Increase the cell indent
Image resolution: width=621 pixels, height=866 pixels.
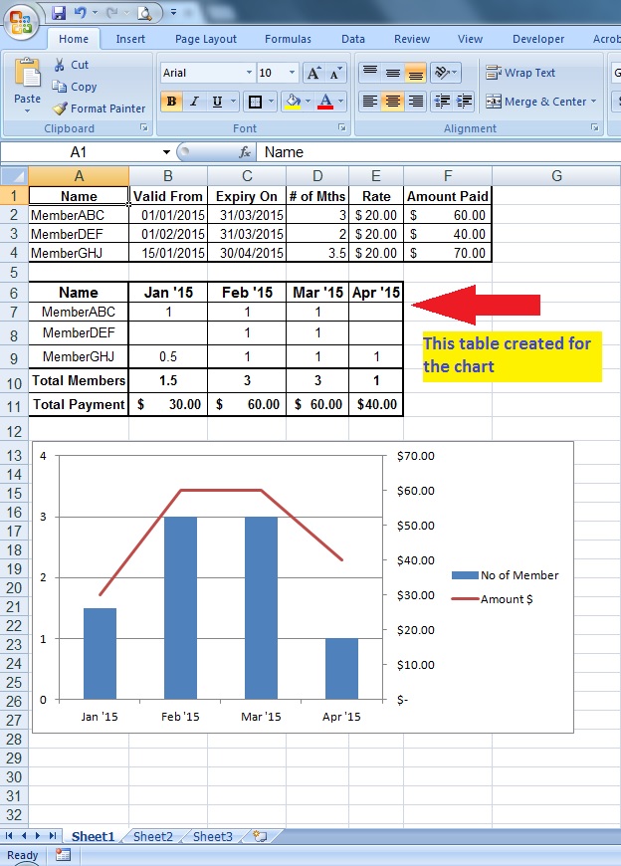465,102
